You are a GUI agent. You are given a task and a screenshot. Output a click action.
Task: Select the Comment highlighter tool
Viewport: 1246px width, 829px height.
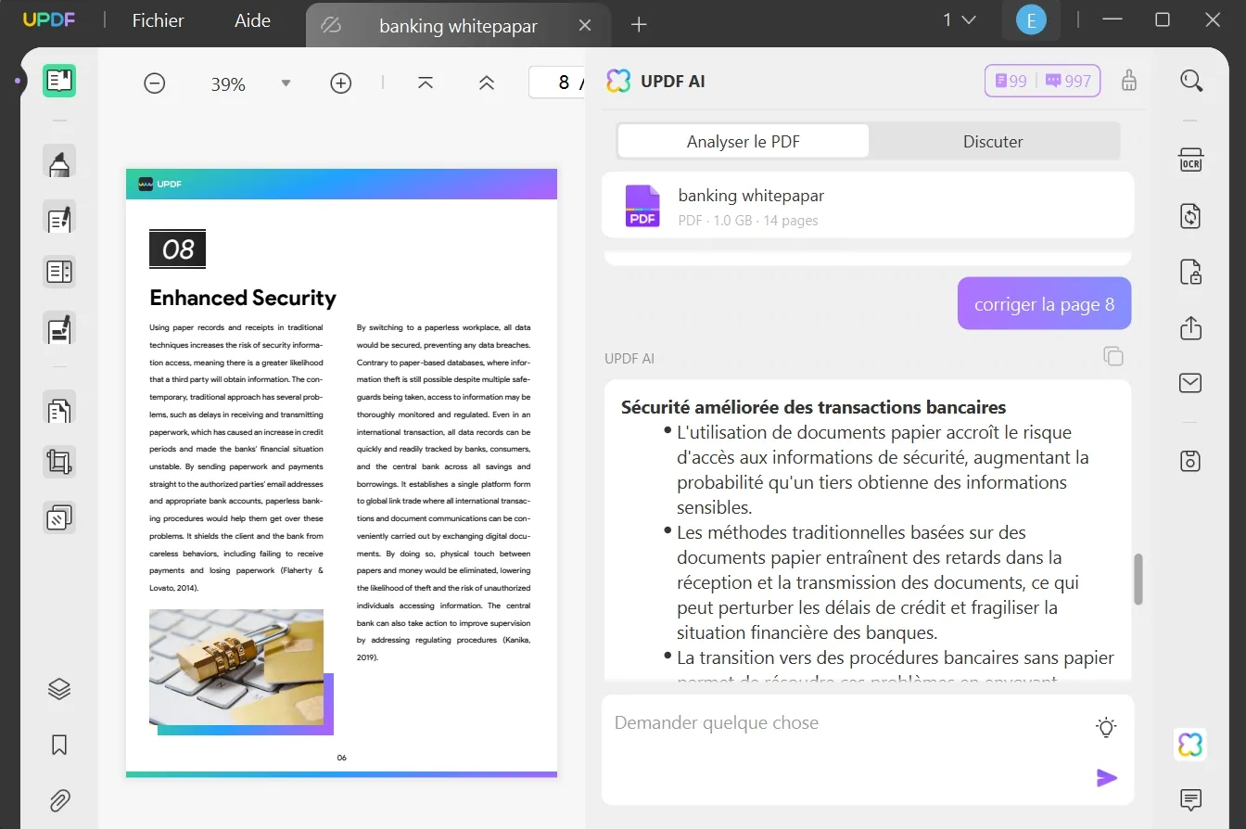(x=59, y=162)
